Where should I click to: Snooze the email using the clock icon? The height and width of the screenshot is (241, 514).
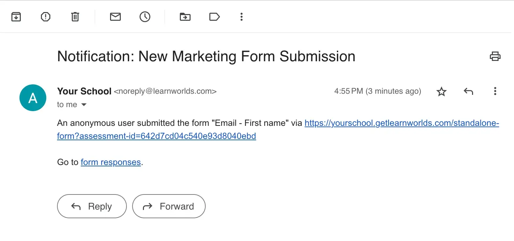pos(145,17)
